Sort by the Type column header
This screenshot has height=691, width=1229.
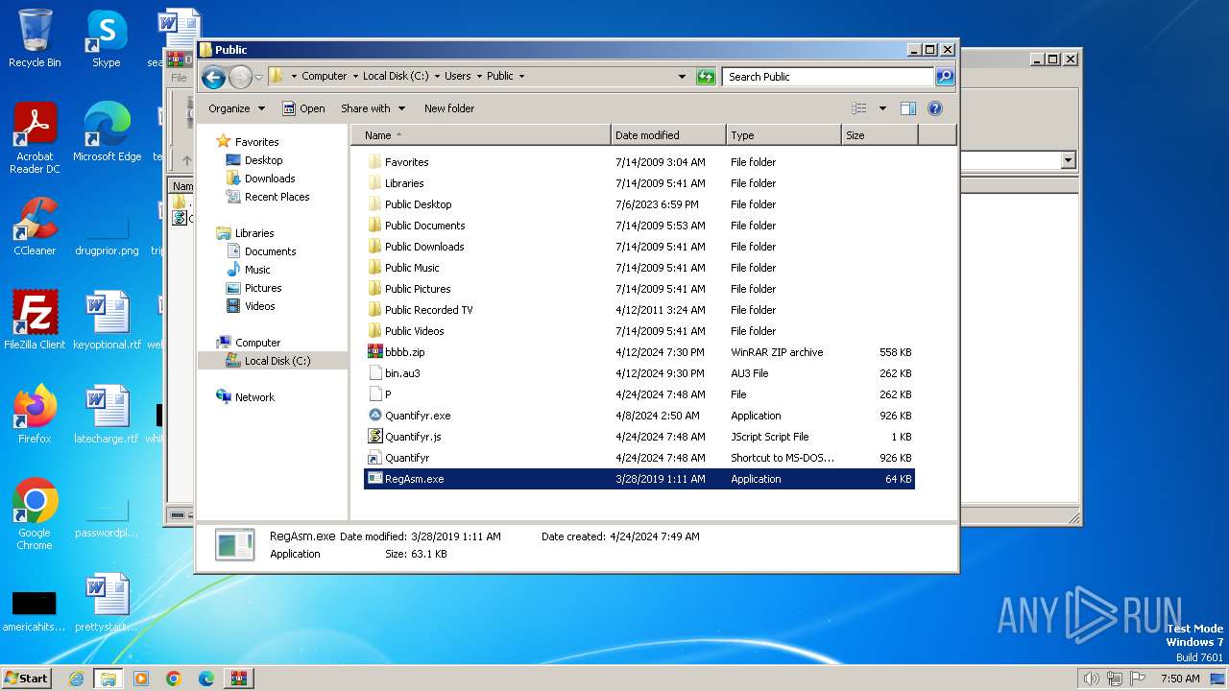[x=783, y=135]
